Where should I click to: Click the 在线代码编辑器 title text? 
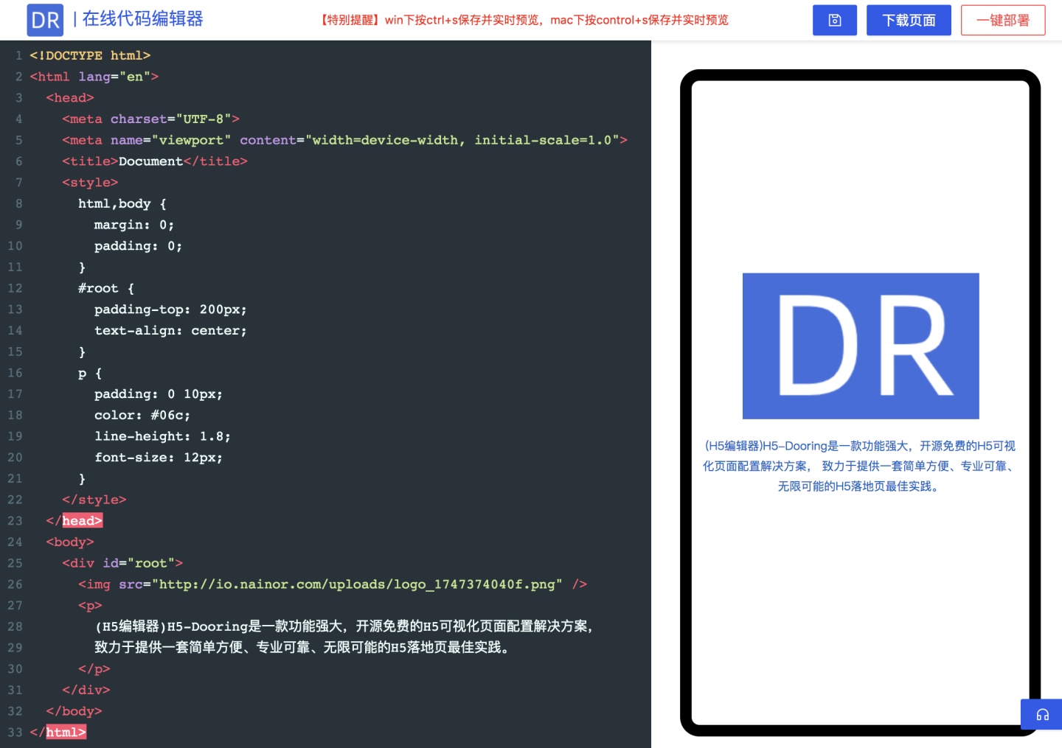[142, 19]
